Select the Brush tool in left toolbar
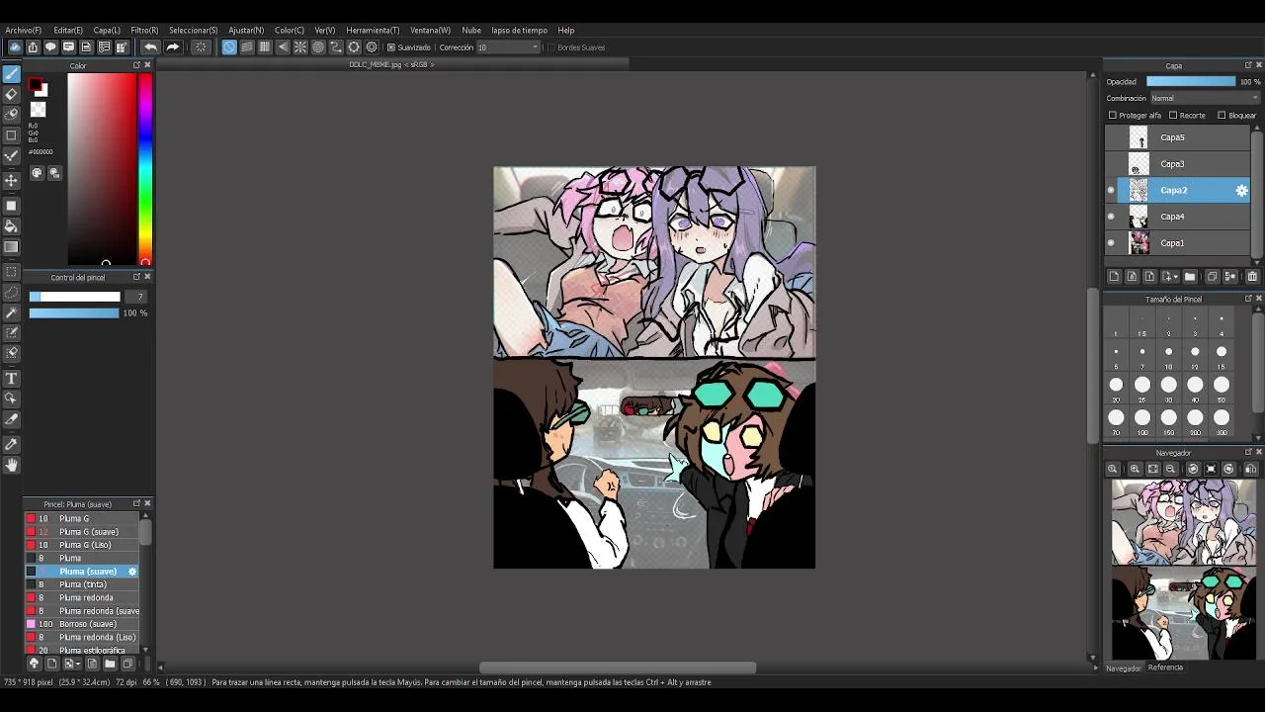Screen dimensions: 1265x712 (12, 74)
